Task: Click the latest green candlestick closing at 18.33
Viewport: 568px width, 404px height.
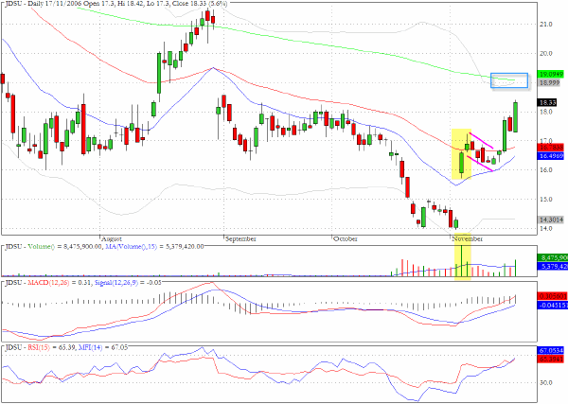Action: point(516,117)
